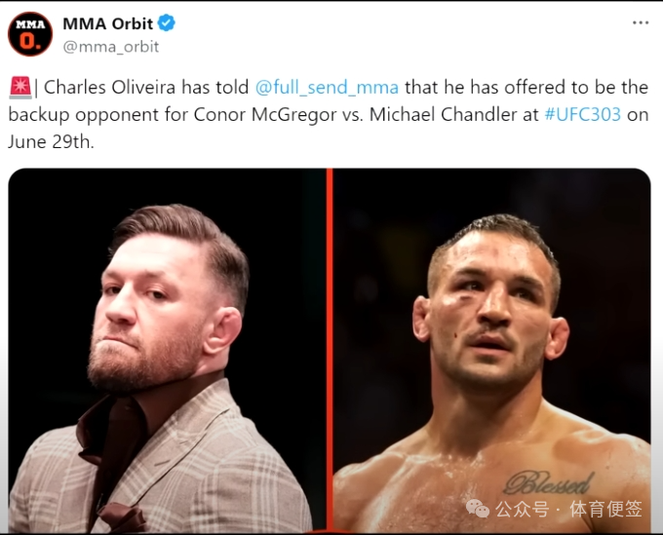Open the #UFC303 hashtag link
This screenshot has width=663, height=535.
(x=582, y=114)
